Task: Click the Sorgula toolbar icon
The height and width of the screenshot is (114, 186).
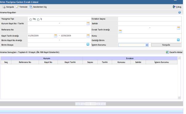Action: click(4, 7)
